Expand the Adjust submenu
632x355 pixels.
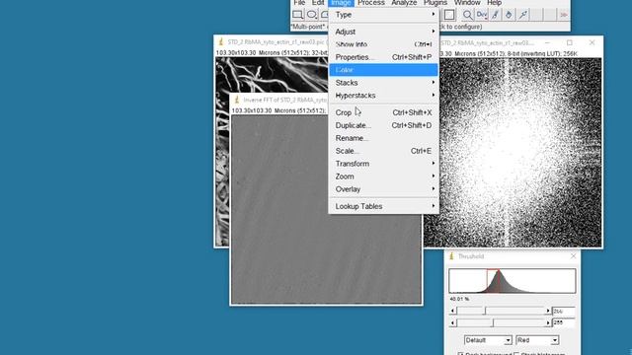click(383, 32)
